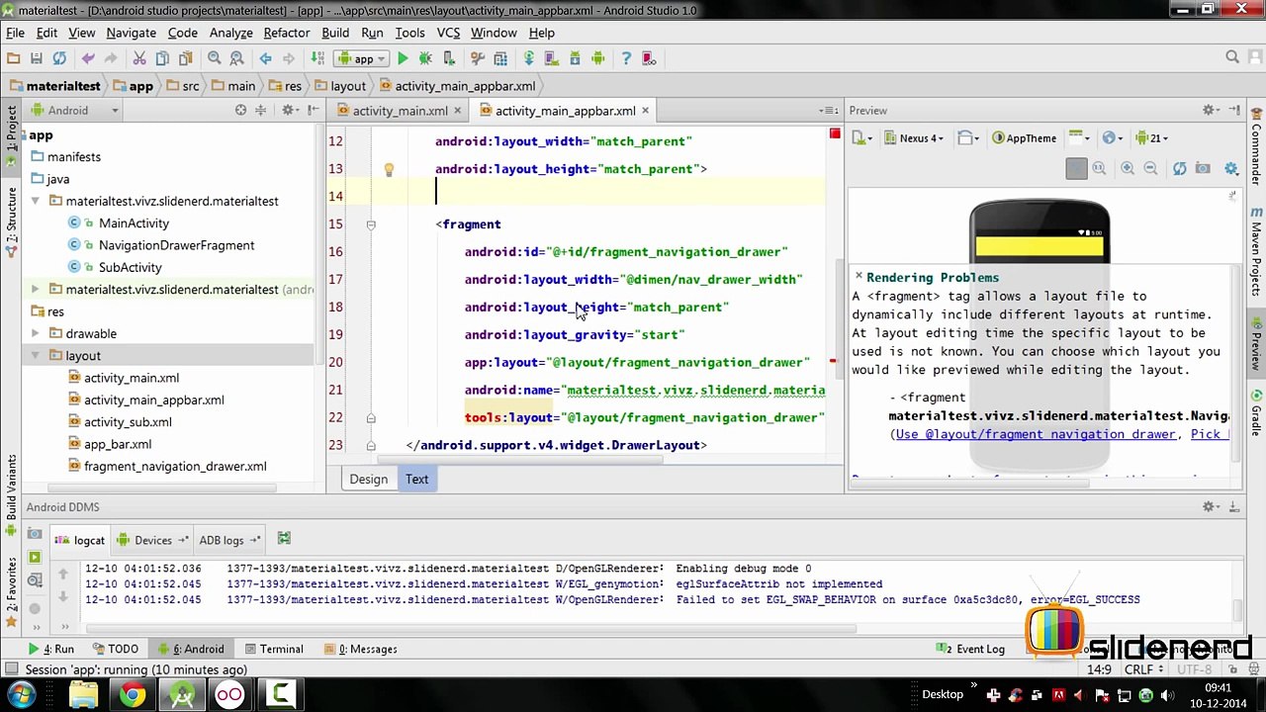Image resolution: width=1266 pixels, height=712 pixels.
Task: Switch editor to Design view
Action: (368, 480)
